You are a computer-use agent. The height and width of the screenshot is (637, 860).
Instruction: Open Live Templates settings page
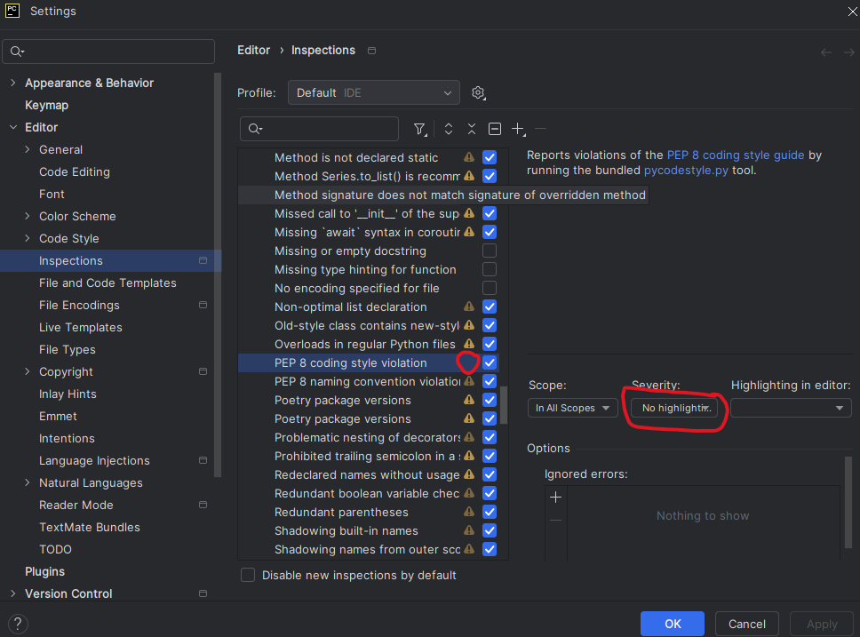point(81,328)
